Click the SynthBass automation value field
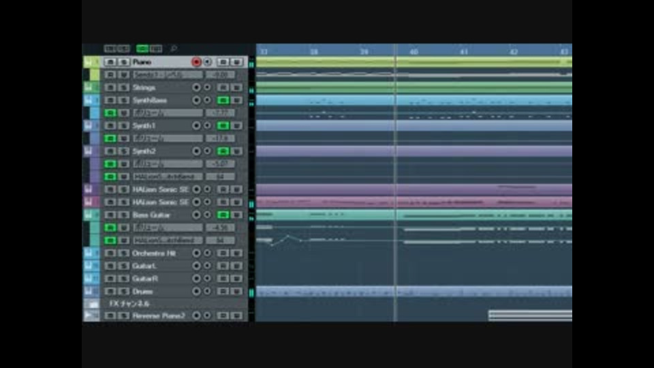This screenshot has height=368, width=654. pos(220,113)
